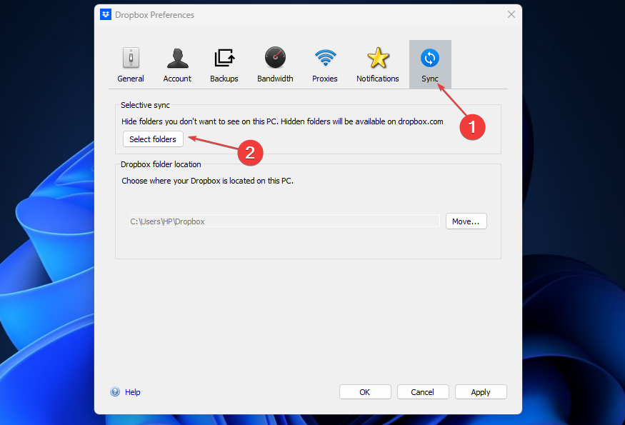Switch to the Account tab label

(177, 79)
